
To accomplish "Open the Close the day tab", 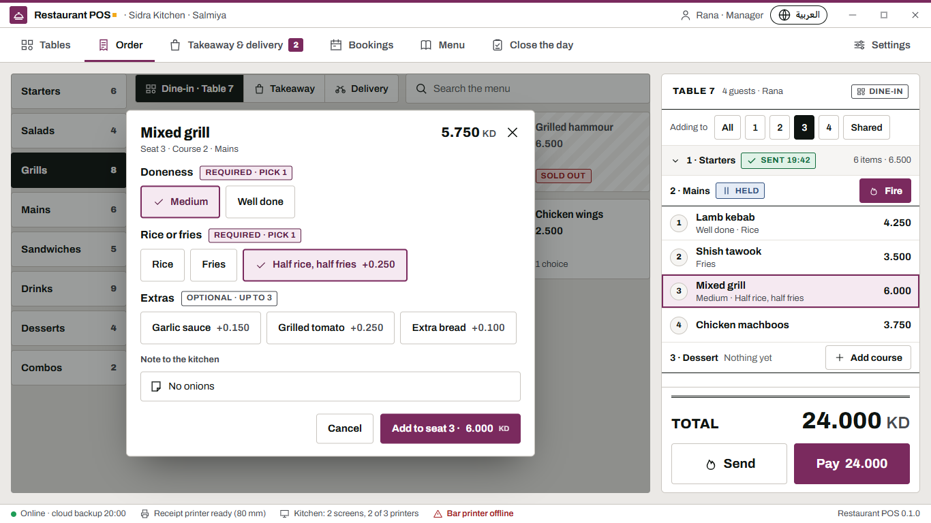I will coord(532,45).
